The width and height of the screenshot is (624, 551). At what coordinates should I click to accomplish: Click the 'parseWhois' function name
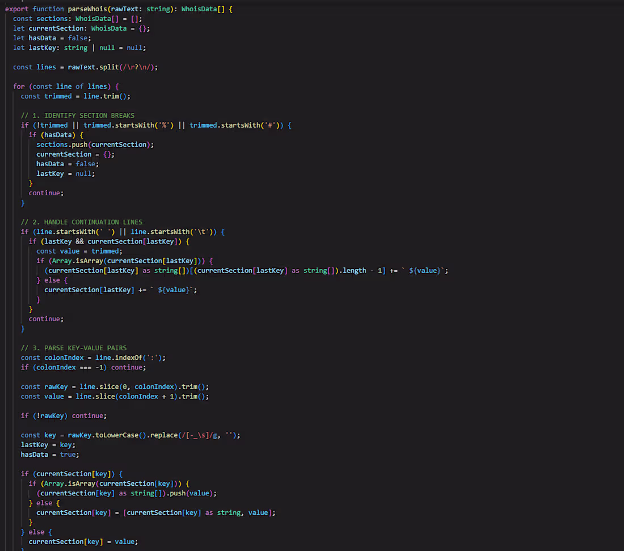click(87, 9)
